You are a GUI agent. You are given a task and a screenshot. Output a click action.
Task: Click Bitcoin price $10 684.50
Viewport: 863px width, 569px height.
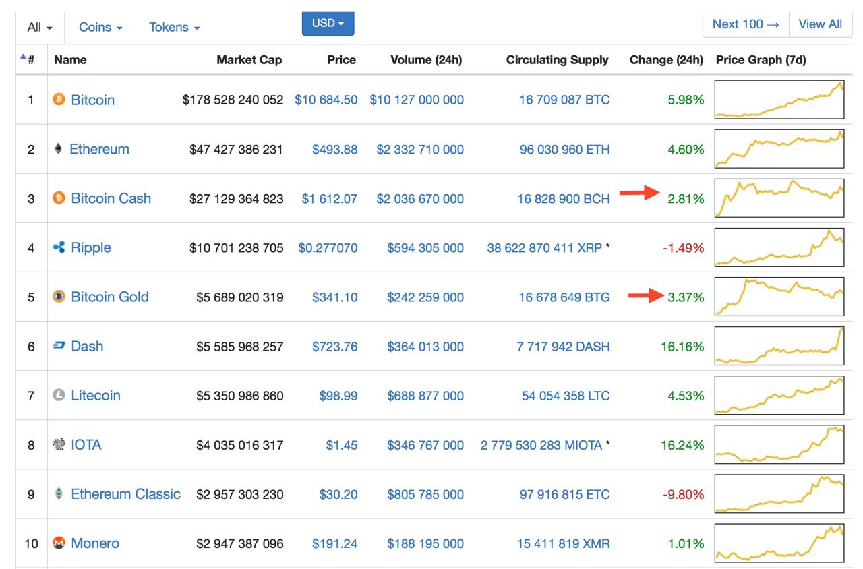326,100
